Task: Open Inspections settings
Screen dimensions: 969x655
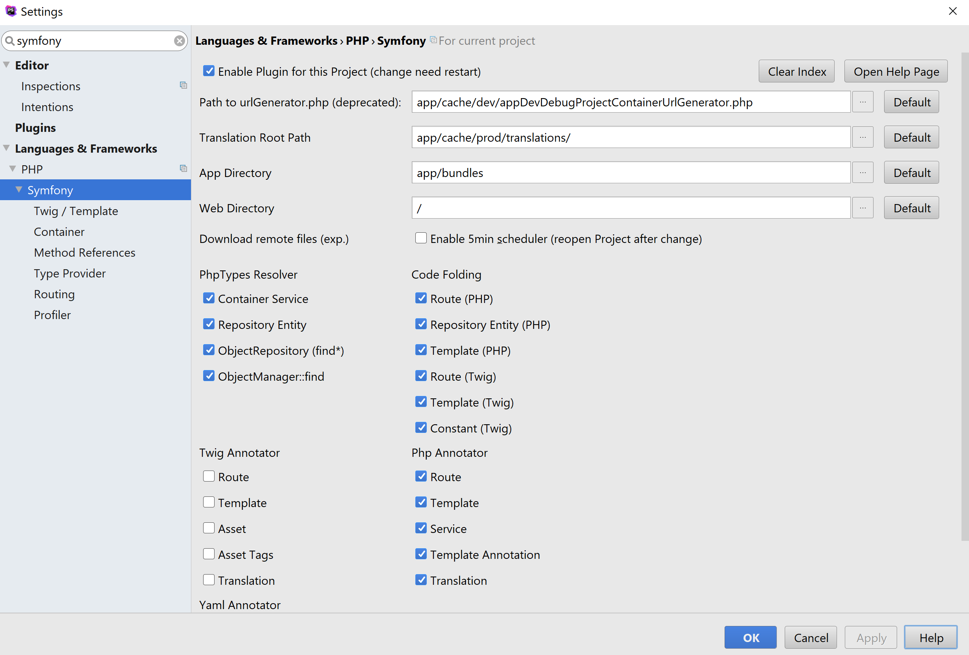Action: coord(51,86)
